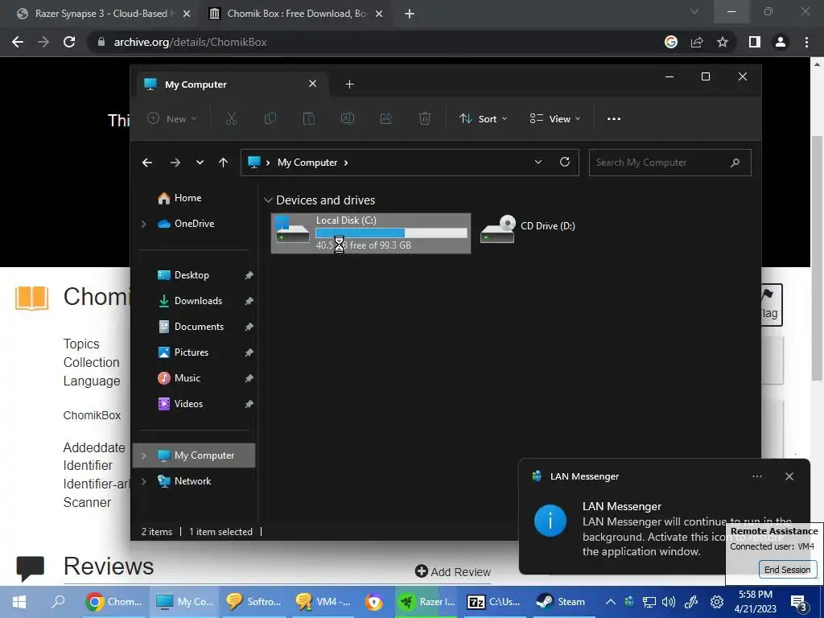Click the Google icon in the address bar
Screen dimensions: 824x618
click(x=671, y=42)
